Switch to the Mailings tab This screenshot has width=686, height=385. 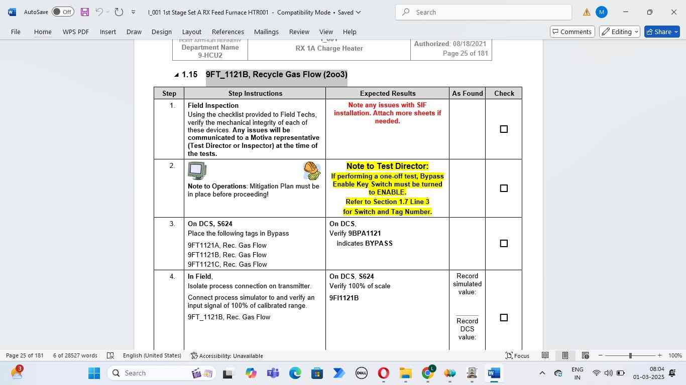[266, 32]
